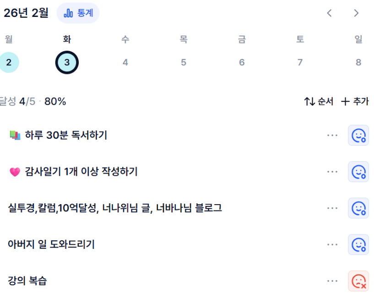Select Monday the 2nd on calendar

[x=9, y=63]
